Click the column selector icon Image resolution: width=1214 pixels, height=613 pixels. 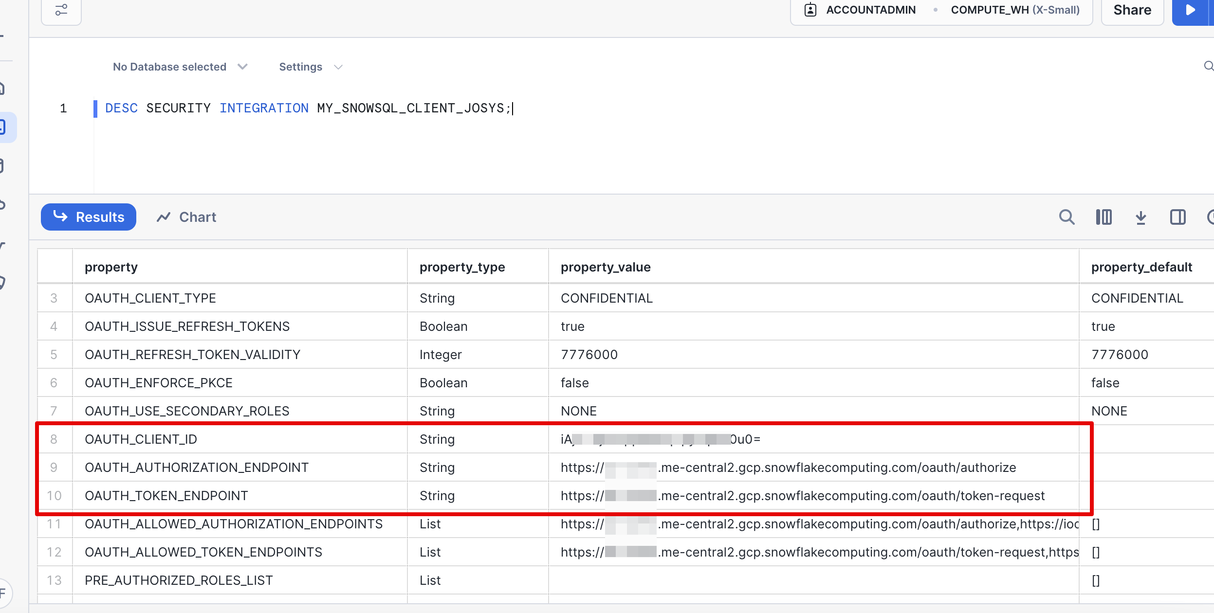[x=1104, y=217]
